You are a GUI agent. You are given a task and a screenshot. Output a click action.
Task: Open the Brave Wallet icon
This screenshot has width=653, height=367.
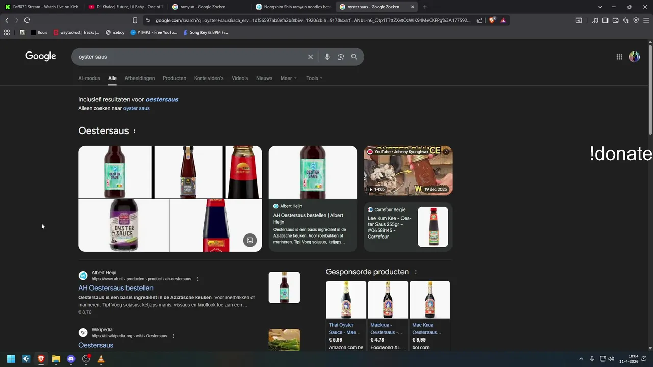tap(615, 20)
